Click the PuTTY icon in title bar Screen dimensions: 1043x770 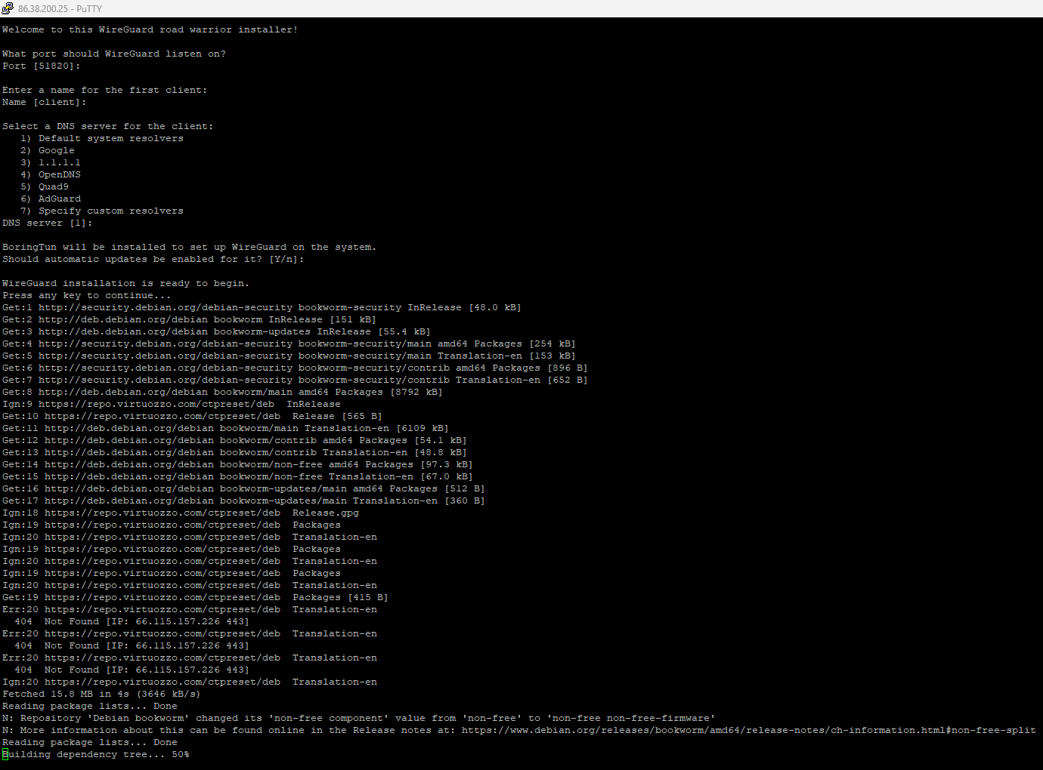8,8
